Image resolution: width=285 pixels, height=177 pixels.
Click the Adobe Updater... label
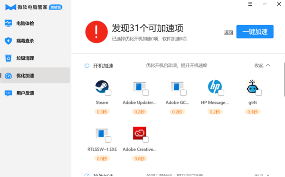pyautogui.click(x=139, y=102)
